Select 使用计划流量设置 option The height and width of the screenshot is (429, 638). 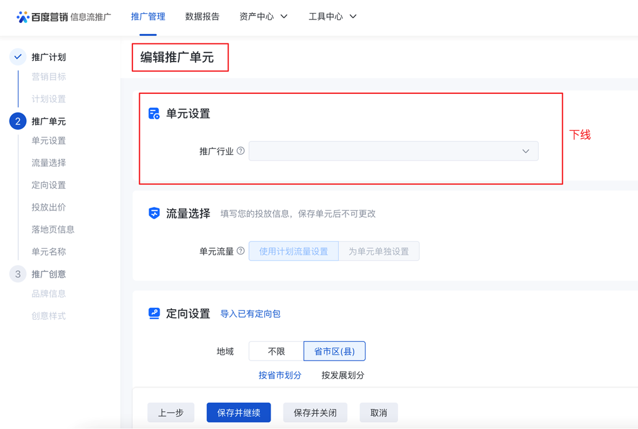293,251
